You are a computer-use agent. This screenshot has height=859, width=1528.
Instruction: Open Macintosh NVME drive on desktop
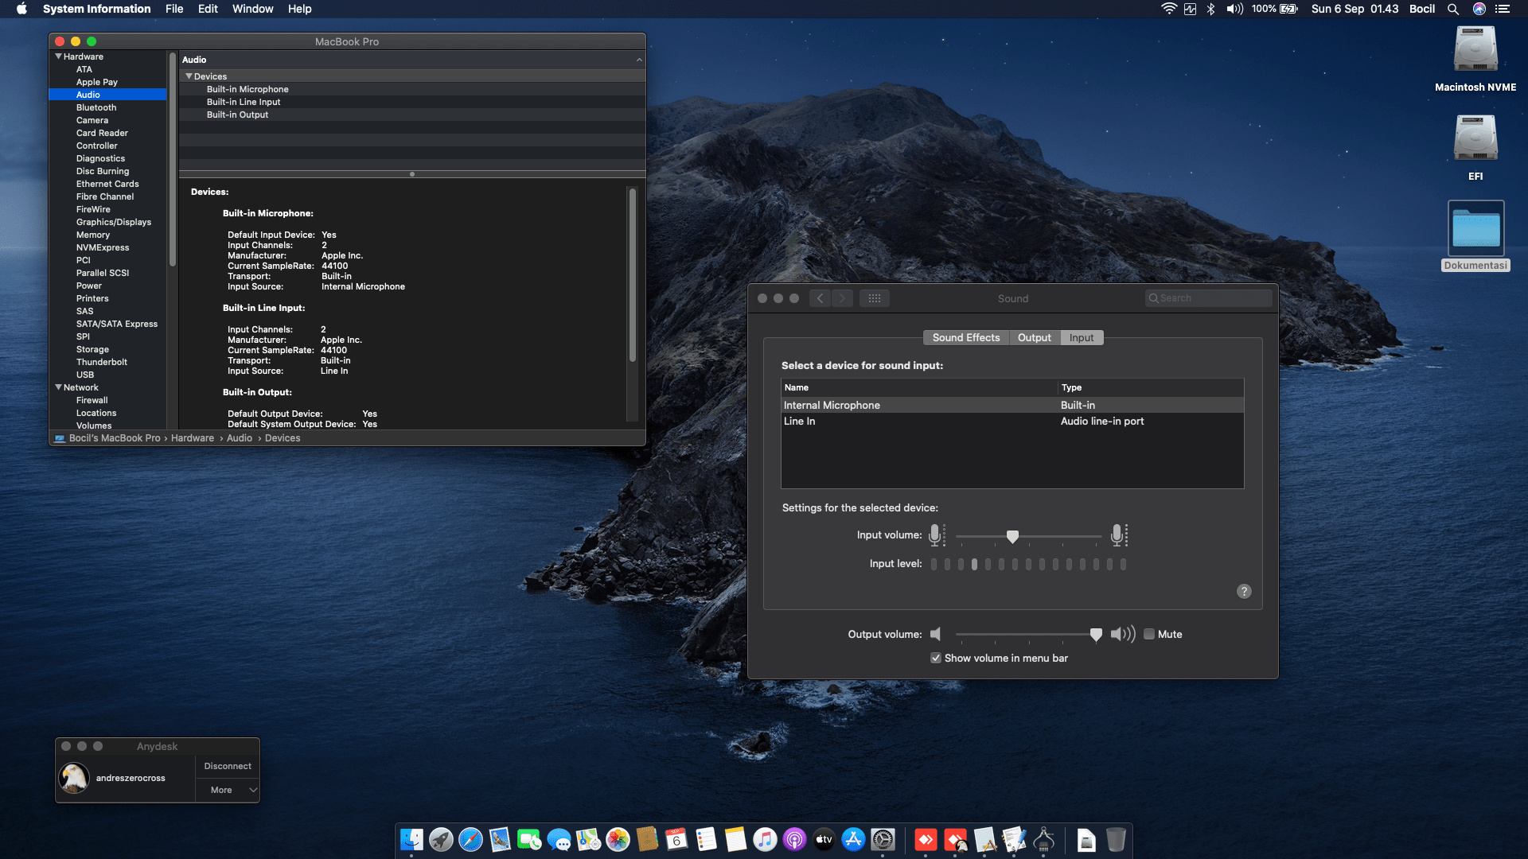1475,60
